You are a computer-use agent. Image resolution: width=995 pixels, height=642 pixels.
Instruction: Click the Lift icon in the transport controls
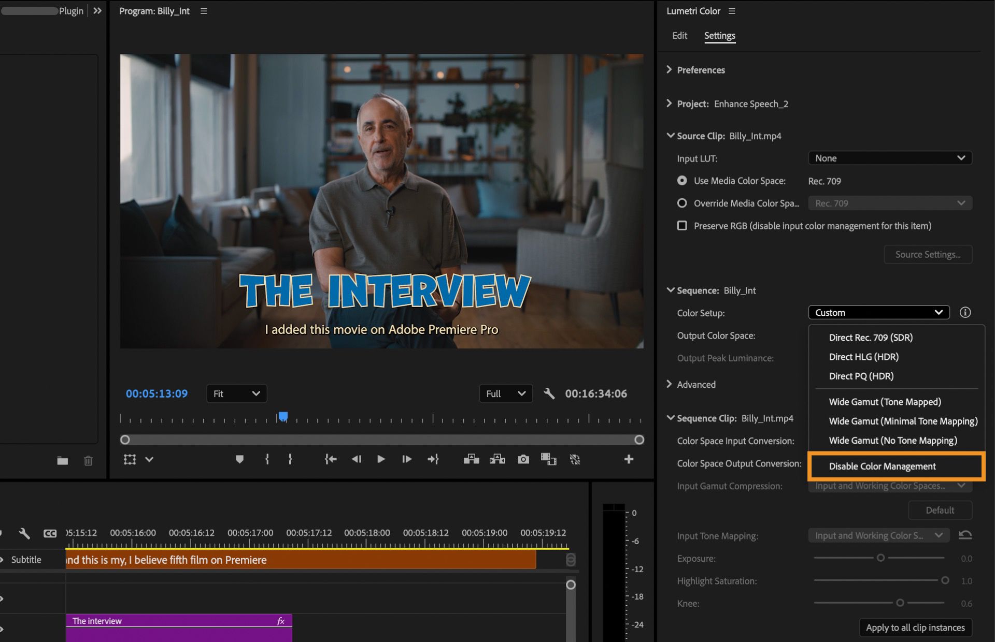tap(471, 459)
